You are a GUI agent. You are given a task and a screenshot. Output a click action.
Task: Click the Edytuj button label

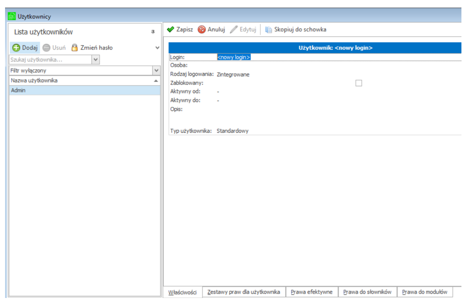[x=248, y=30]
